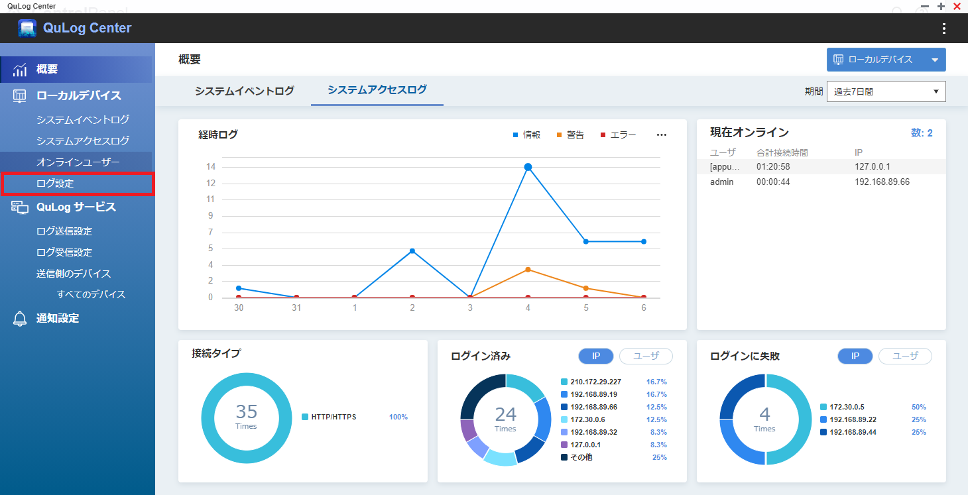This screenshot has height=495, width=968.
Task: Click 127.0.0.1 in ログイン済み legend
Action: (x=581, y=445)
